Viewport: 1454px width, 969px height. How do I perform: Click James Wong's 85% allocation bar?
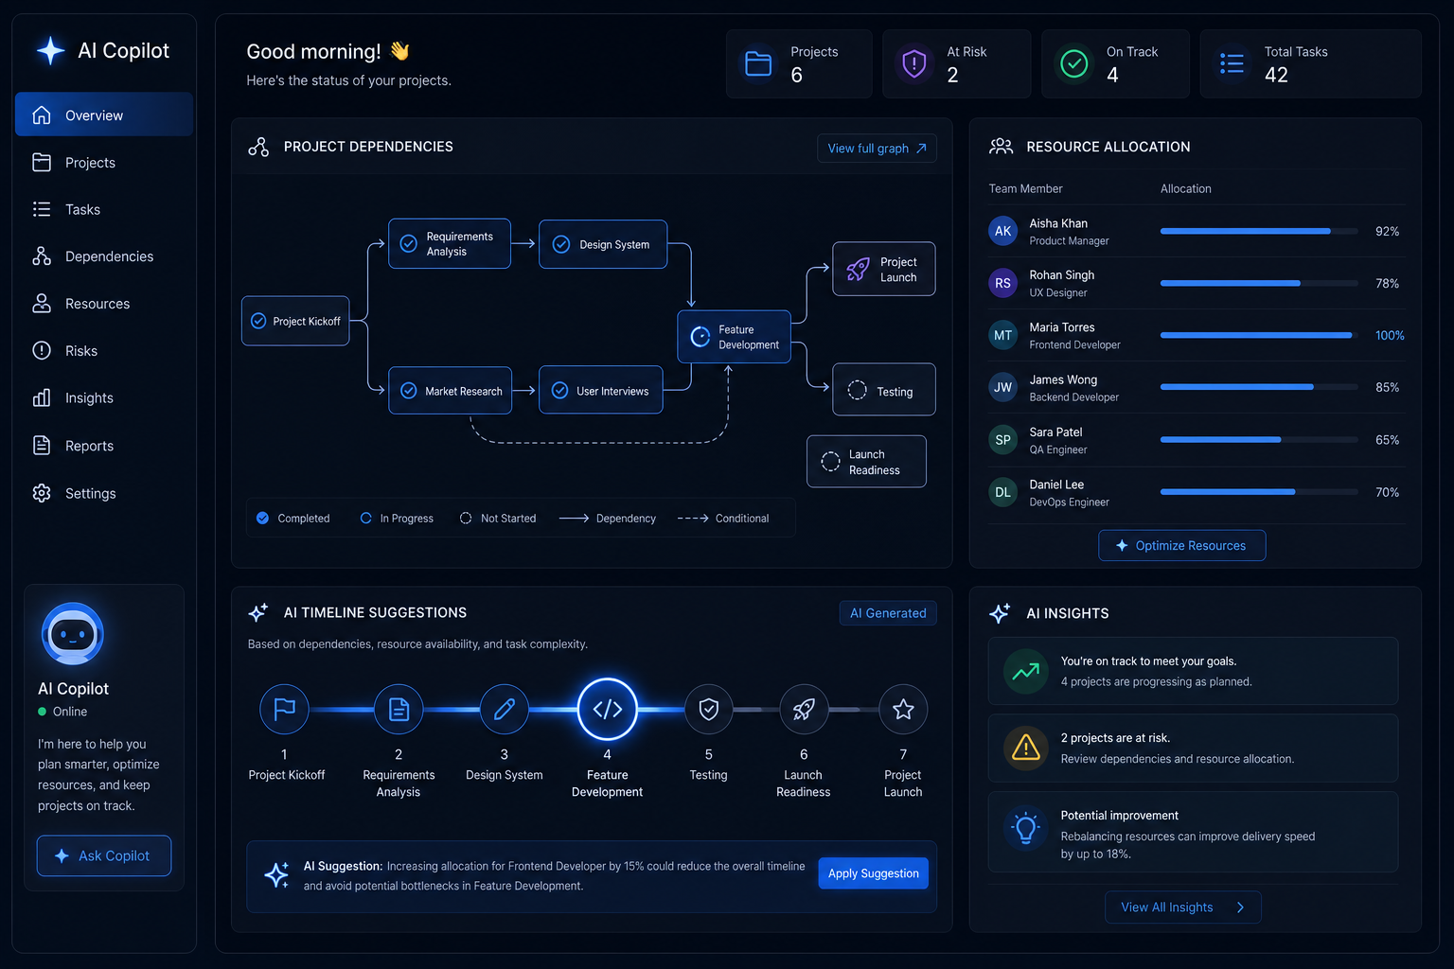point(1260,387)
